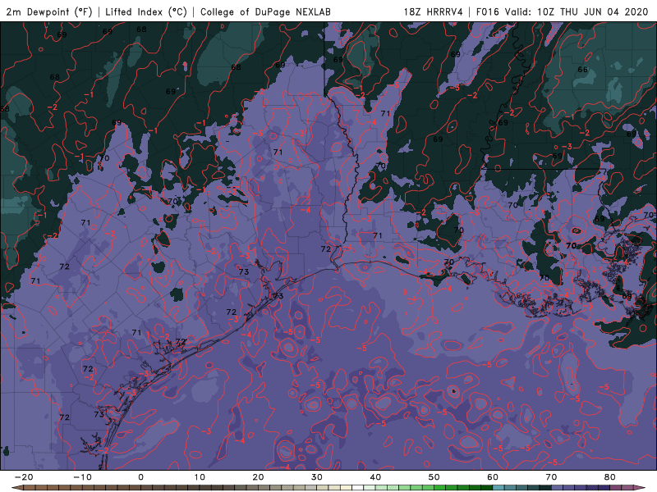Screen dimensions: 657x492
Task: Click the 50 label on the color scale
Action: pyautogui.click(x=434, y=477)
